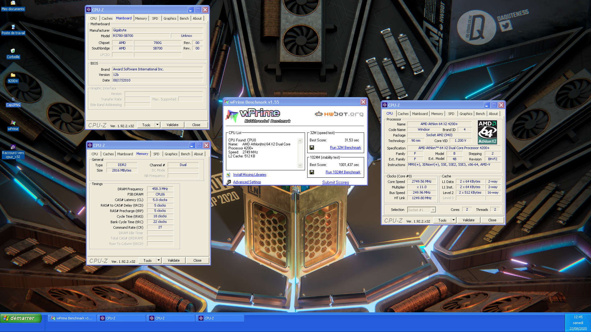Image resolution: width=591 pixels, height=332 pixels.
Task: Switch to wPrime Benchmark taskbar item
Action: (72, 318)
